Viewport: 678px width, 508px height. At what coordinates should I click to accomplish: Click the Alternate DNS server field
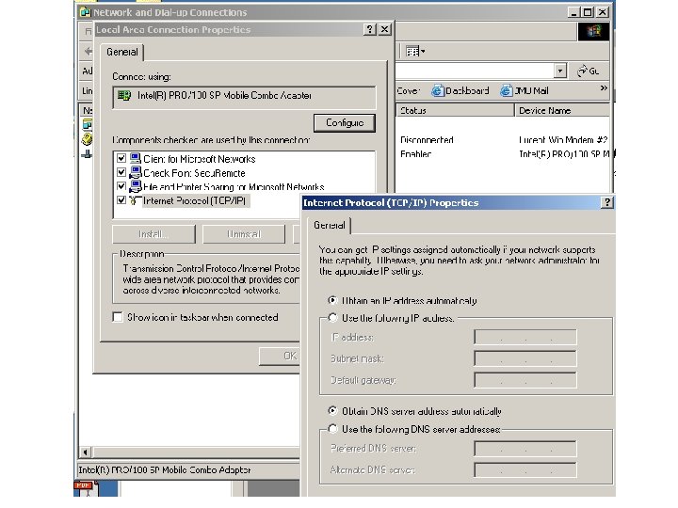525,470
